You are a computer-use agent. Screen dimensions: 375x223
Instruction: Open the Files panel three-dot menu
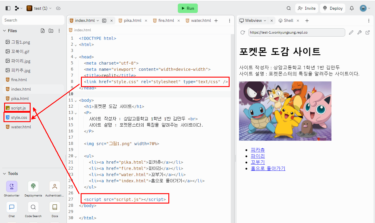coord(59,31)
